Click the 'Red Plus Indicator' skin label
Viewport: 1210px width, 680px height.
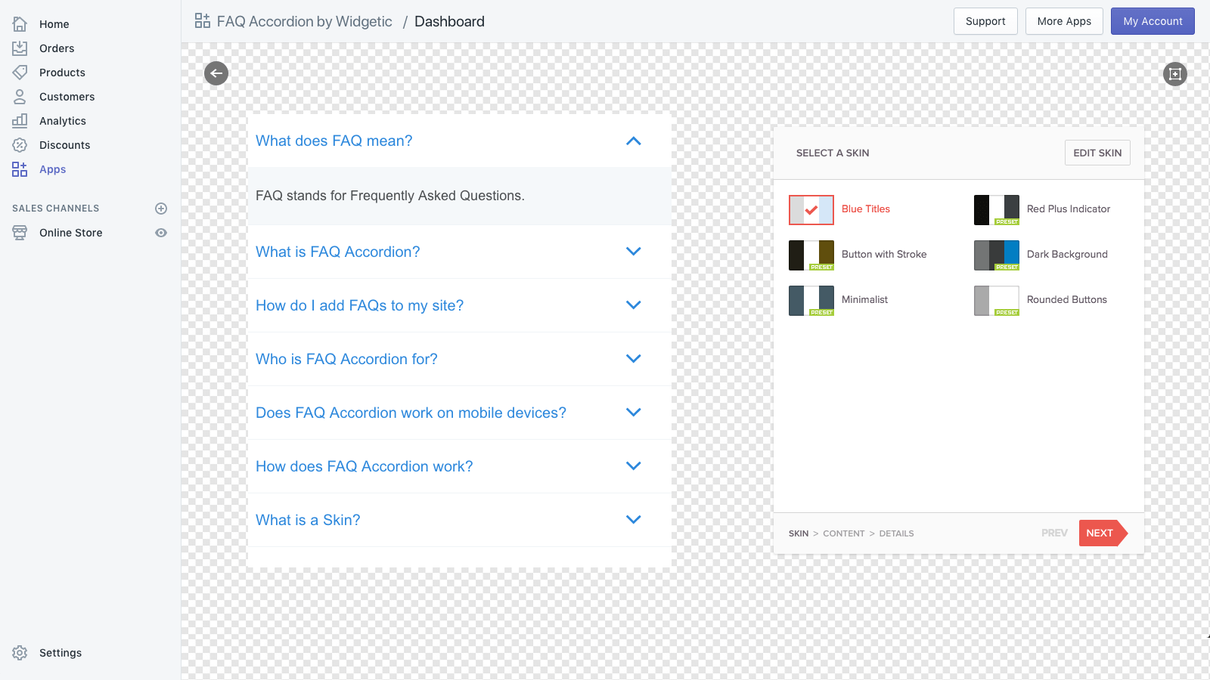click(1069, 209)
